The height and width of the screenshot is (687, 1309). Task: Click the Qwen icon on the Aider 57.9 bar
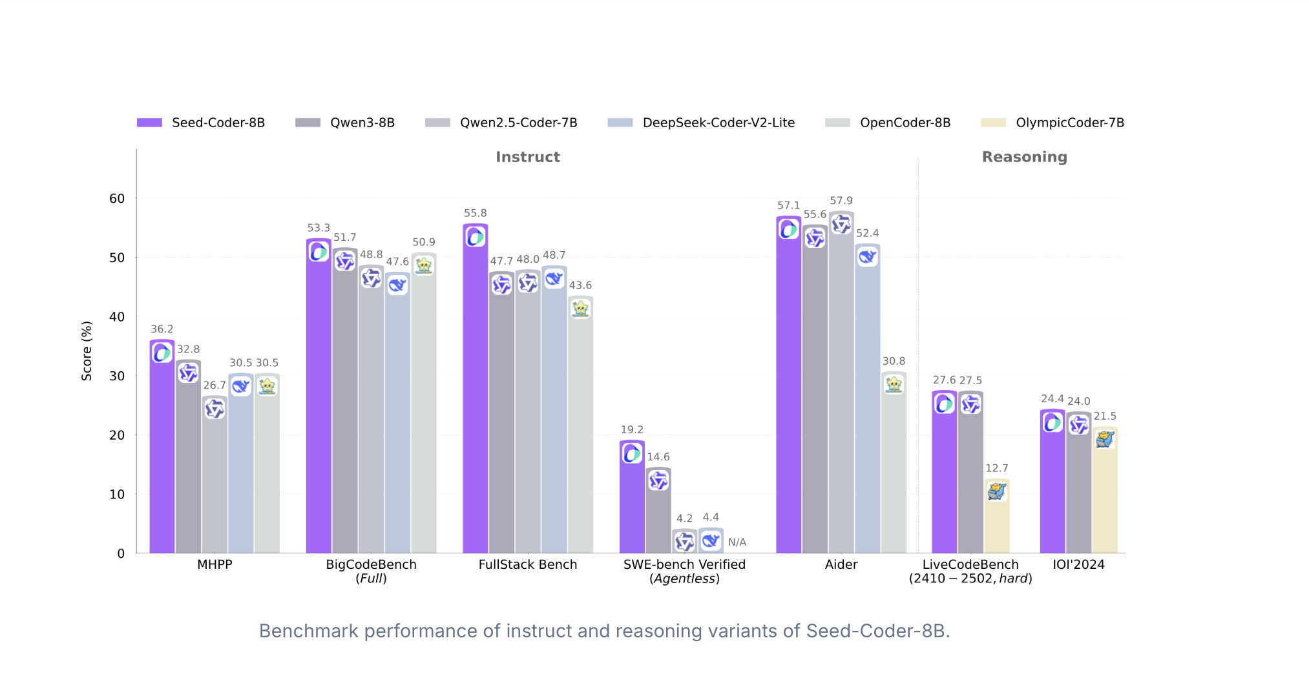coord(841,224)
